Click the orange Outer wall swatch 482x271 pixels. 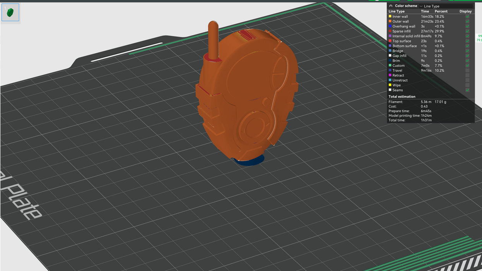click(390, 22)
